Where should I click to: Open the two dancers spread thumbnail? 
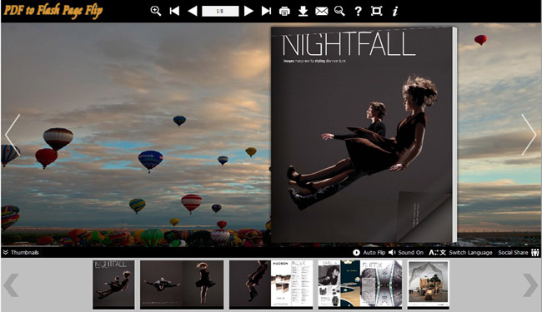[182, 285]
